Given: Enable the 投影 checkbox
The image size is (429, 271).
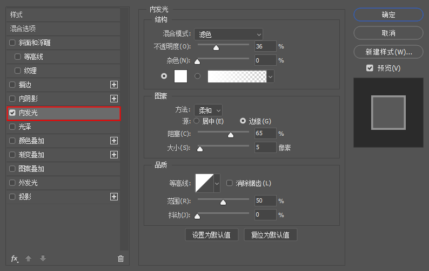Looking at the screenshot, I should coord(12,197).
